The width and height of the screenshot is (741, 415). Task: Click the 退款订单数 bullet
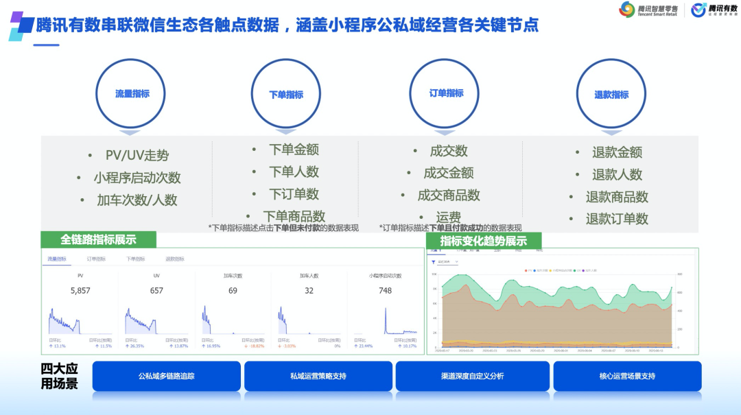[x=617, y=219]
